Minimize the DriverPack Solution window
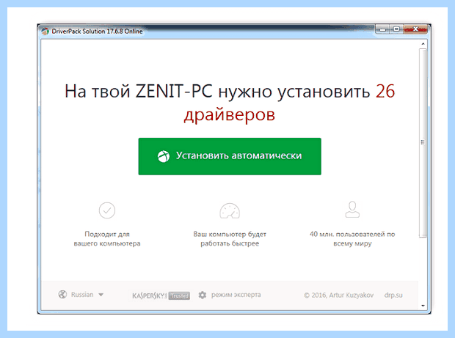 [x=383, y=29]
